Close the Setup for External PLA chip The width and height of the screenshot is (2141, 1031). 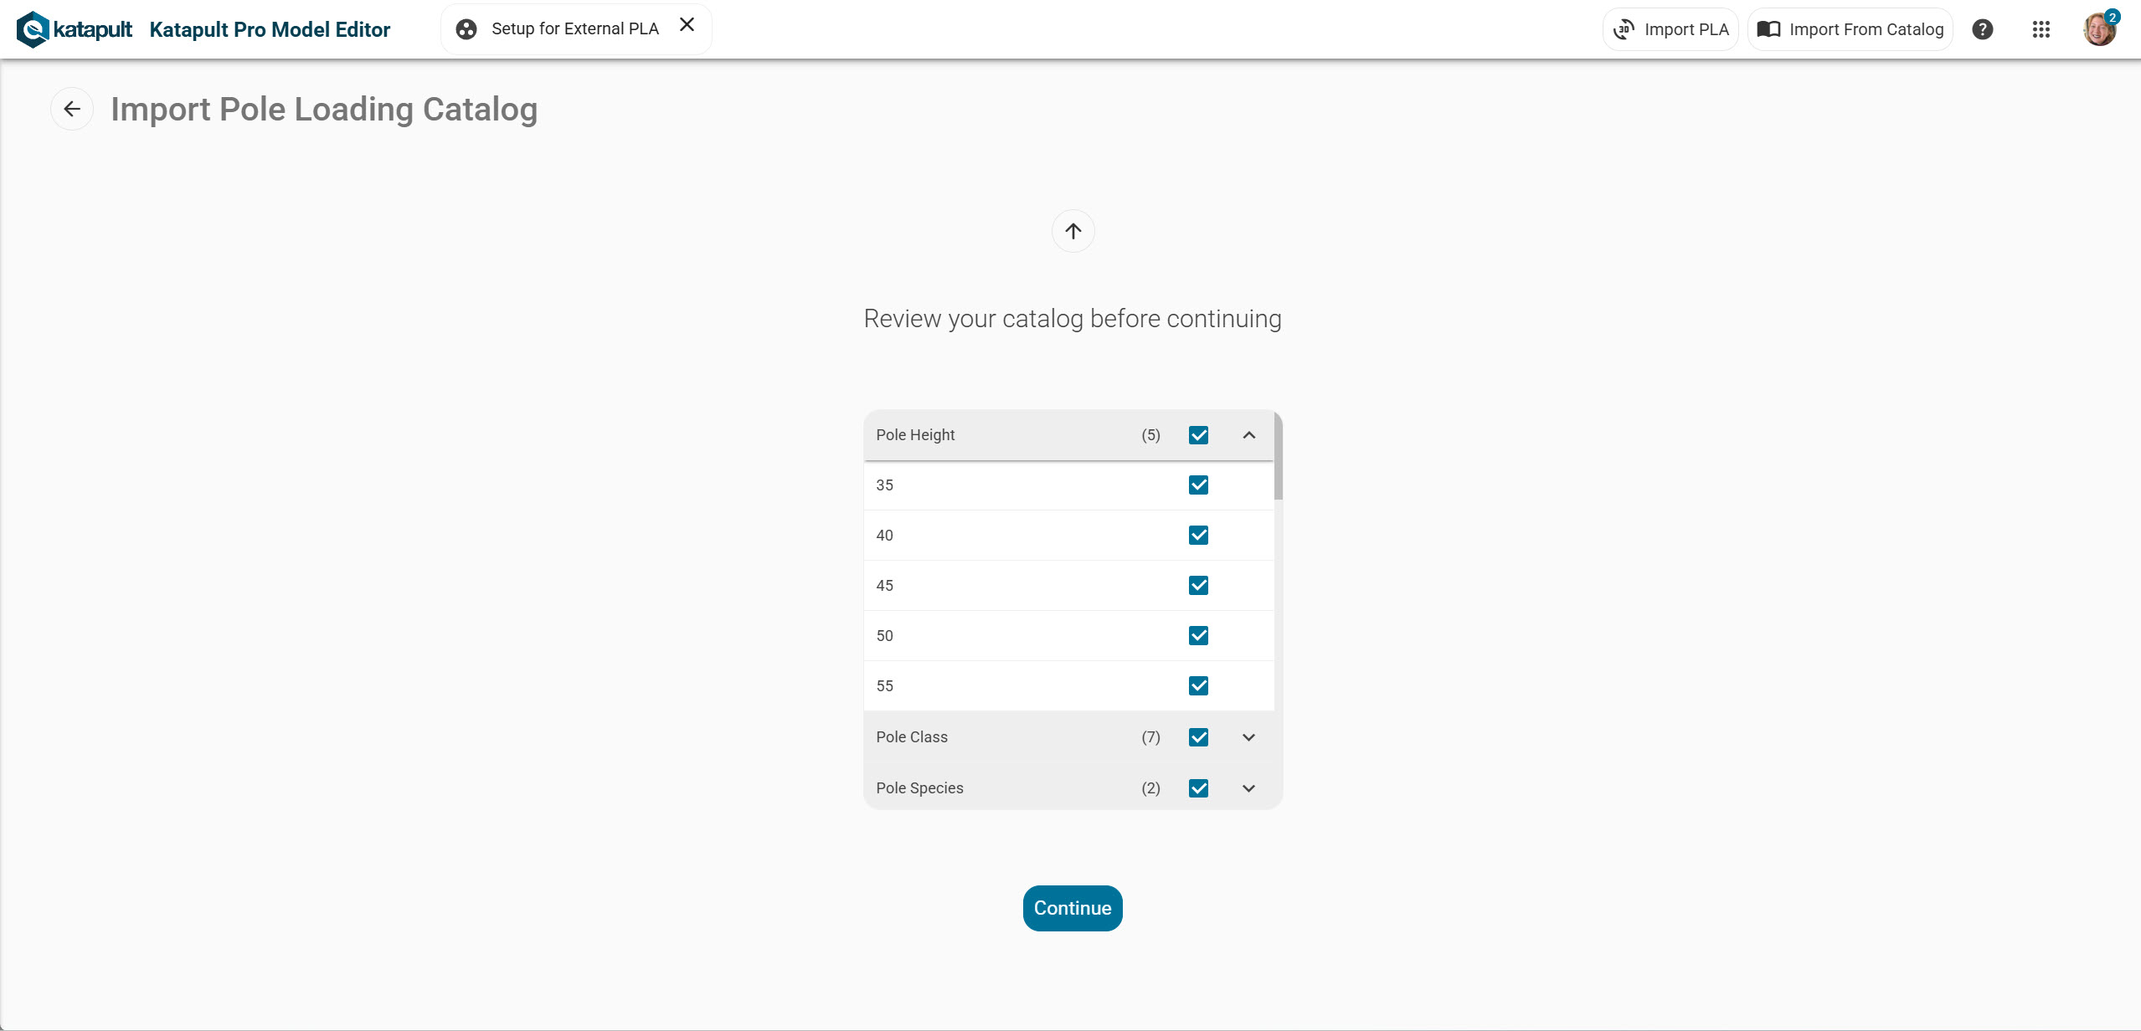pyautogui.click(x=687, y=25)
